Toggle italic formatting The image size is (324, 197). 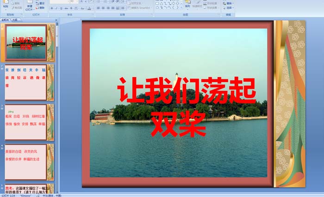[x=56, y=8]
